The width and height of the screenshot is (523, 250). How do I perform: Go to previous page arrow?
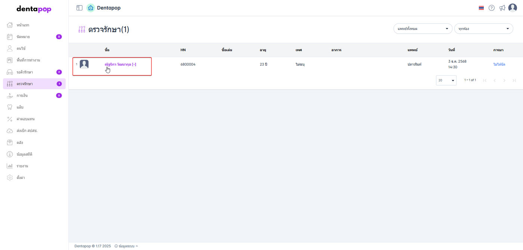(x=495, y=80)
